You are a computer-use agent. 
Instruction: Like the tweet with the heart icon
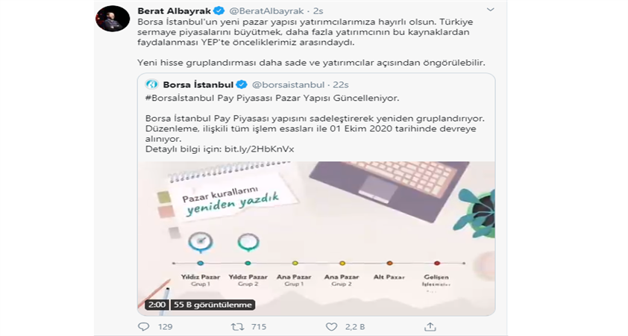(331, 327)
